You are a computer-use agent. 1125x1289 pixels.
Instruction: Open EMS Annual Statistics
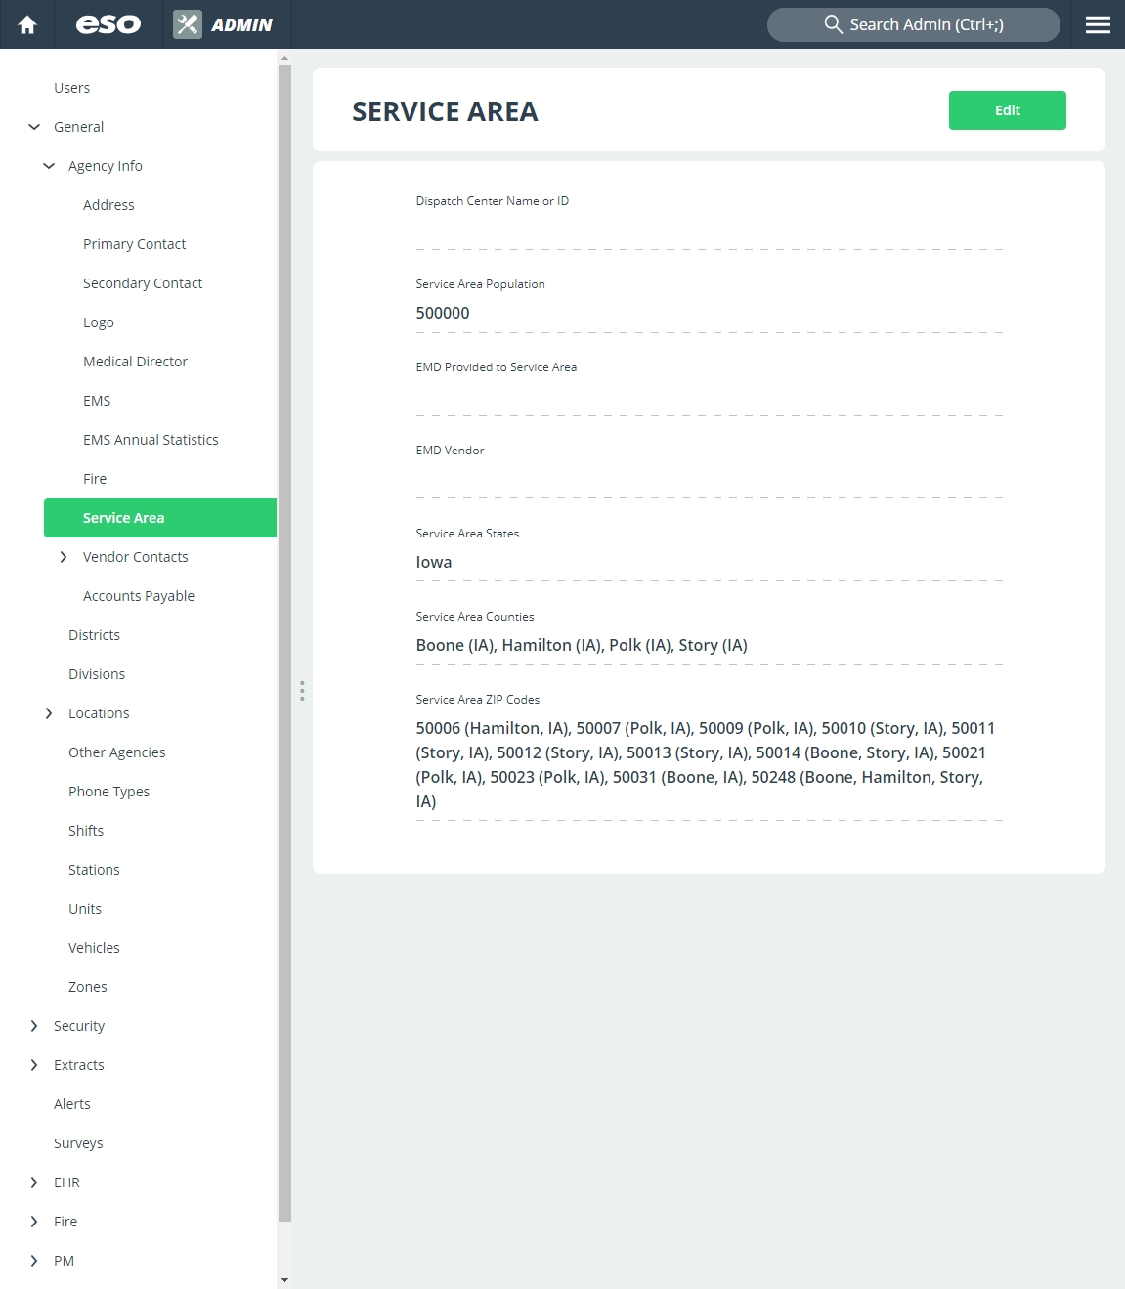151,439
